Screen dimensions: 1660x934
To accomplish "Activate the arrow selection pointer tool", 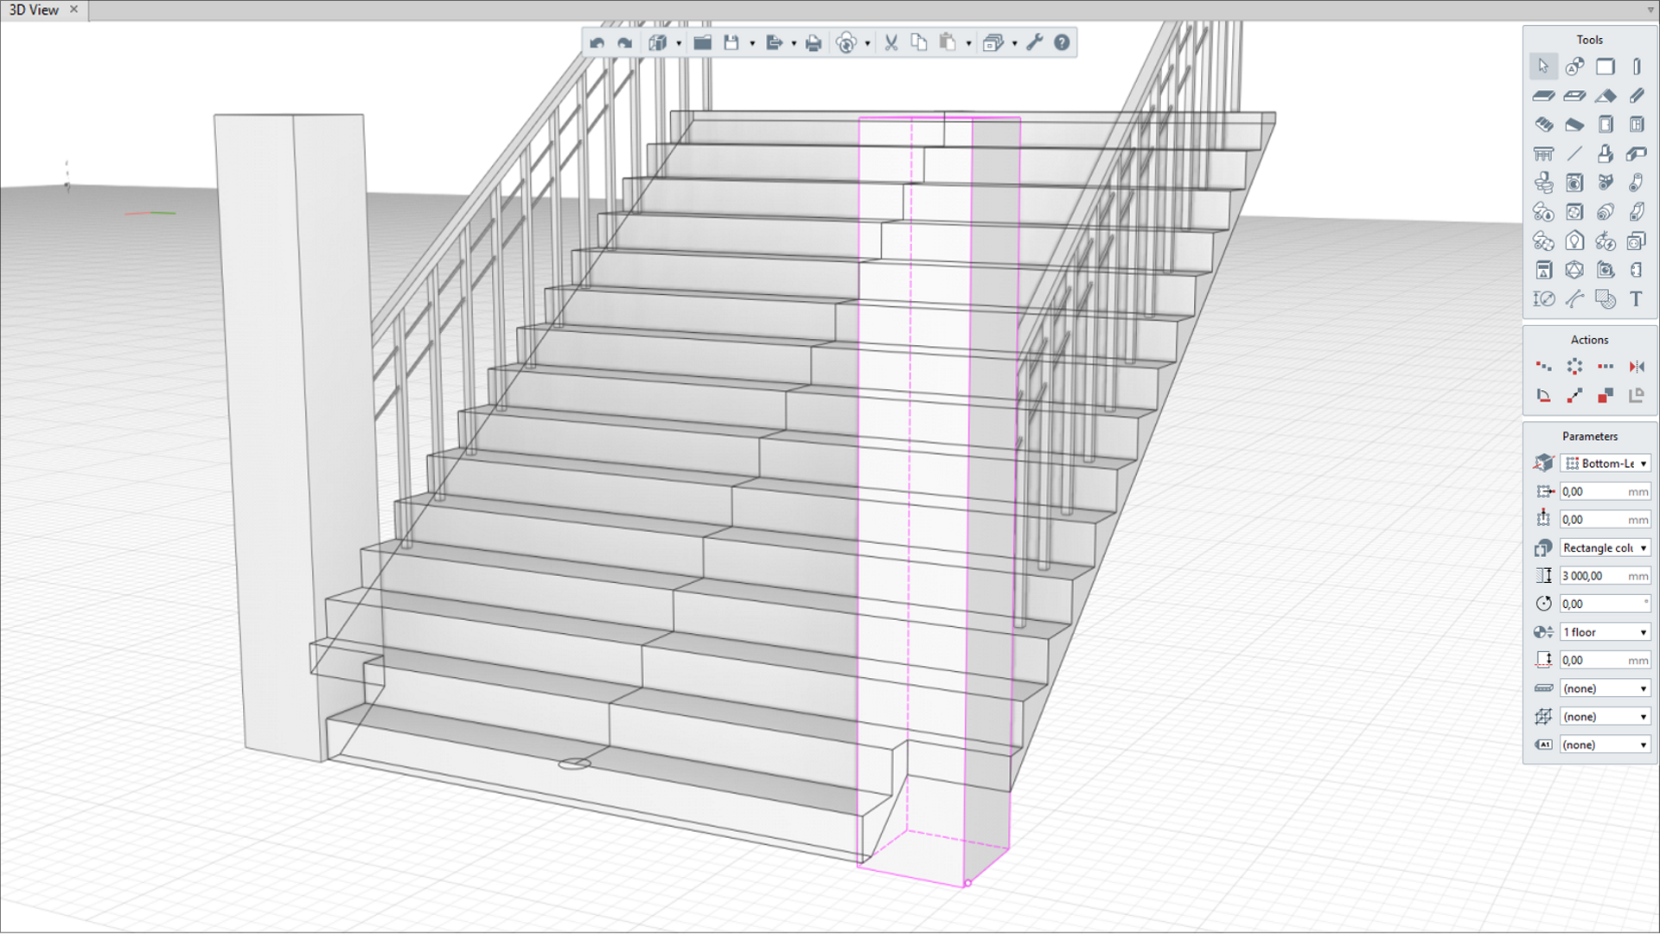I will pos(1543,67).
